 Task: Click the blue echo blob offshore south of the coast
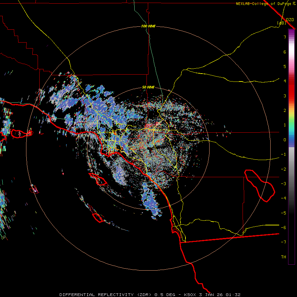[x=151, y=201]
